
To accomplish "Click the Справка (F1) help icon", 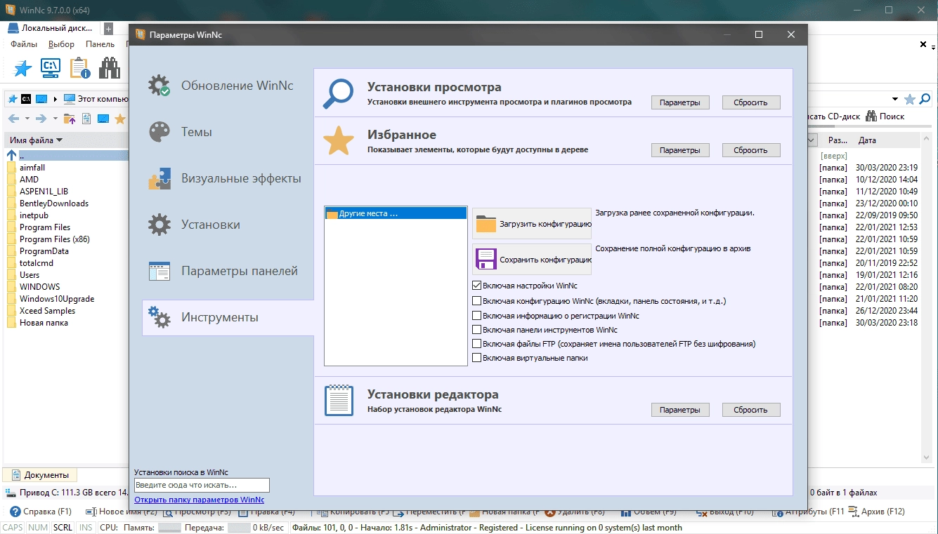I will (16, 512).
